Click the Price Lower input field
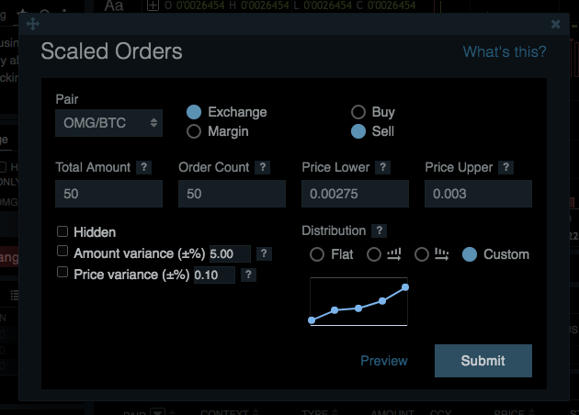Screen dimensions: 579x415 click(x=355, y=194)
